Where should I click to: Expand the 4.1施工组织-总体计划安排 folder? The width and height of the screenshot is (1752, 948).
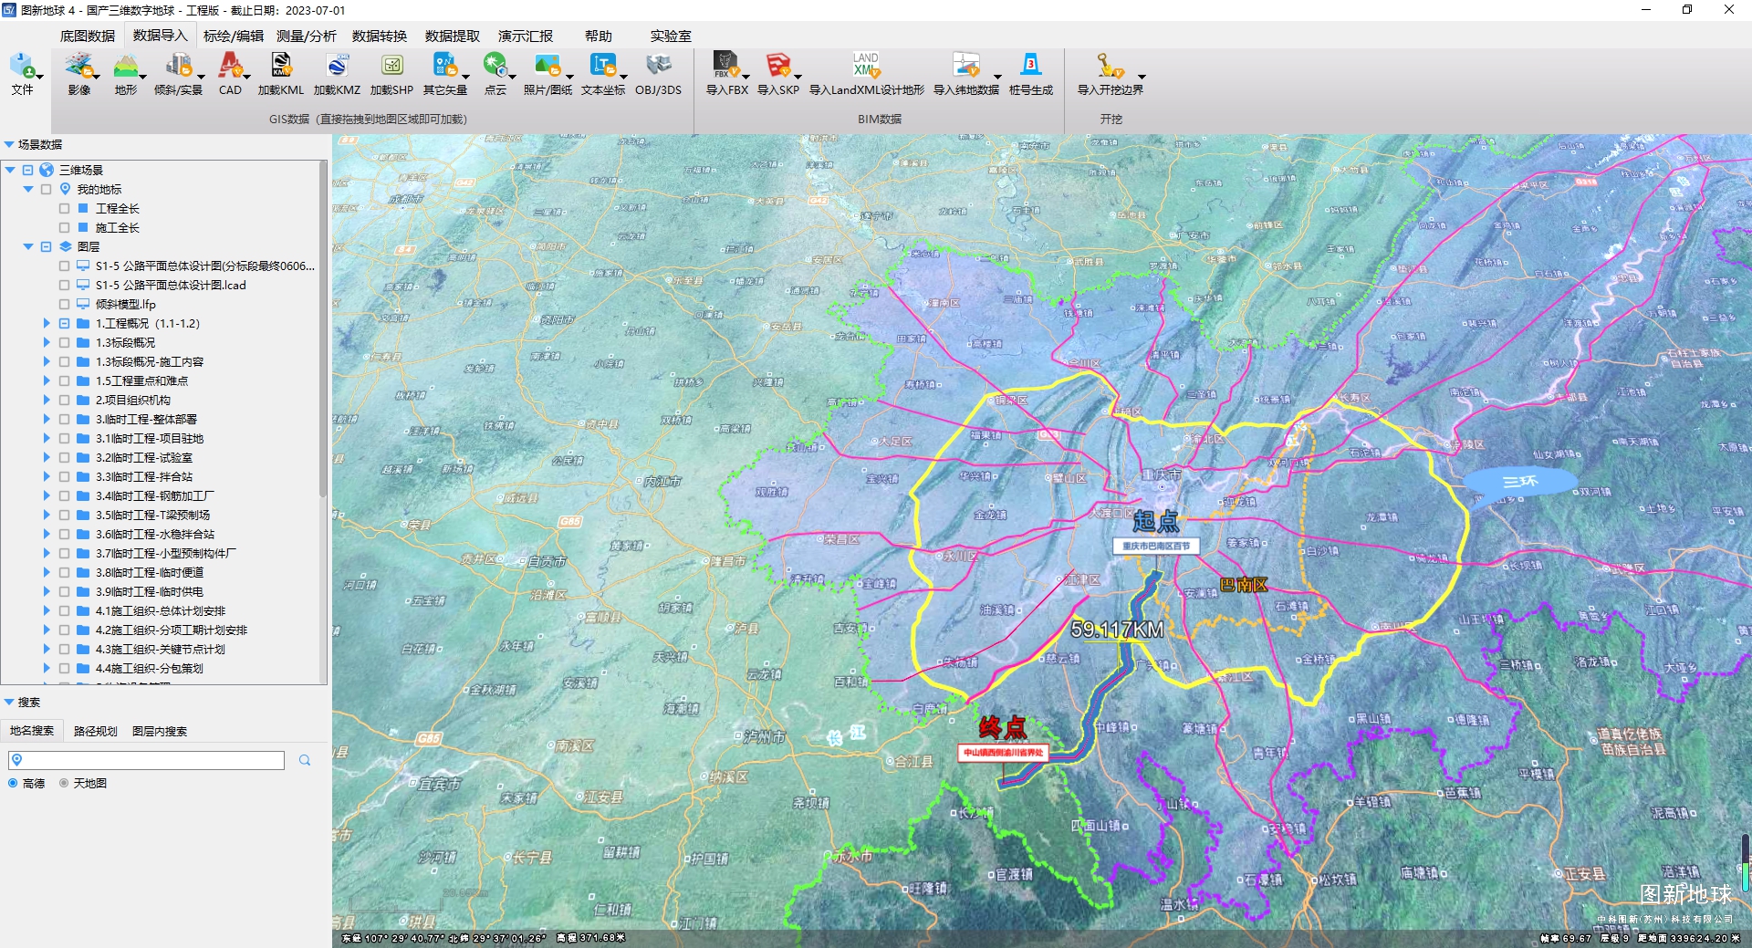[x=47, y=610]
